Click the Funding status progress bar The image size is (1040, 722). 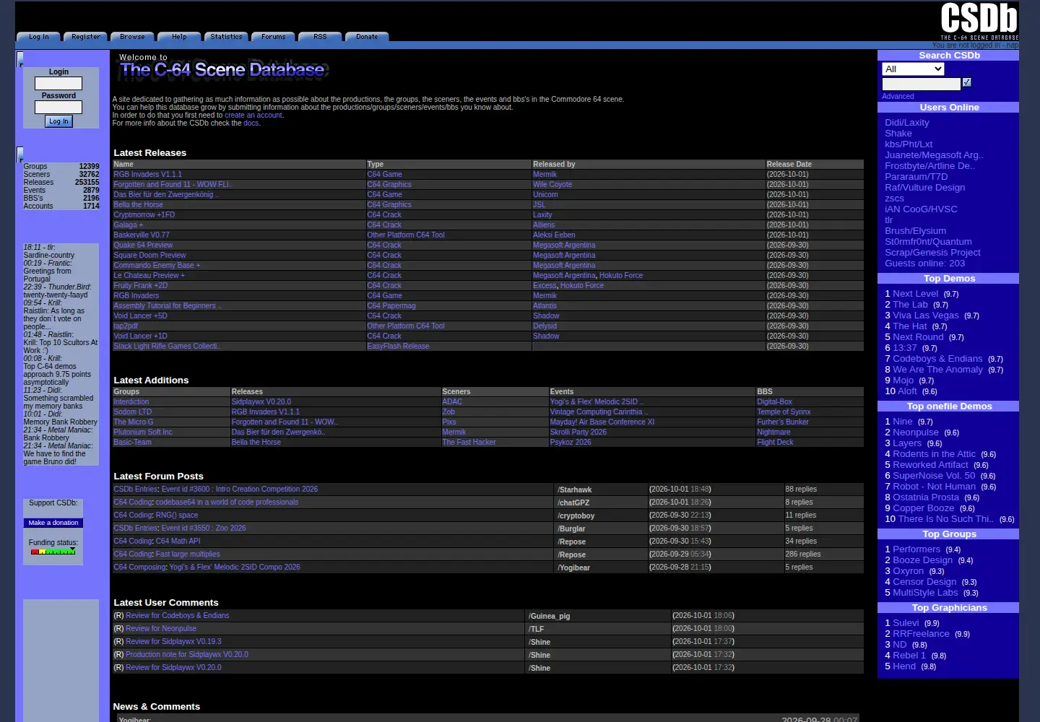[53, 552]
